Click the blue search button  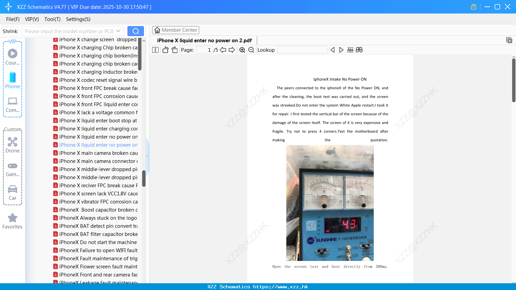(x=136, y=31)
